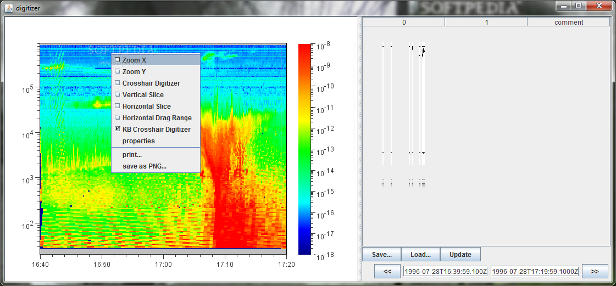Minimize the digitizer window
This screenshot has width=616, height=286.
click(564, 5)
